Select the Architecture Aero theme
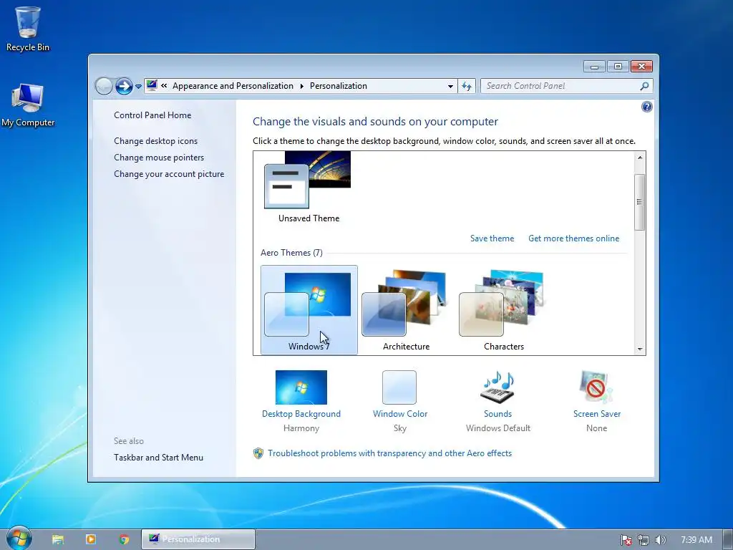 [407, 309]
